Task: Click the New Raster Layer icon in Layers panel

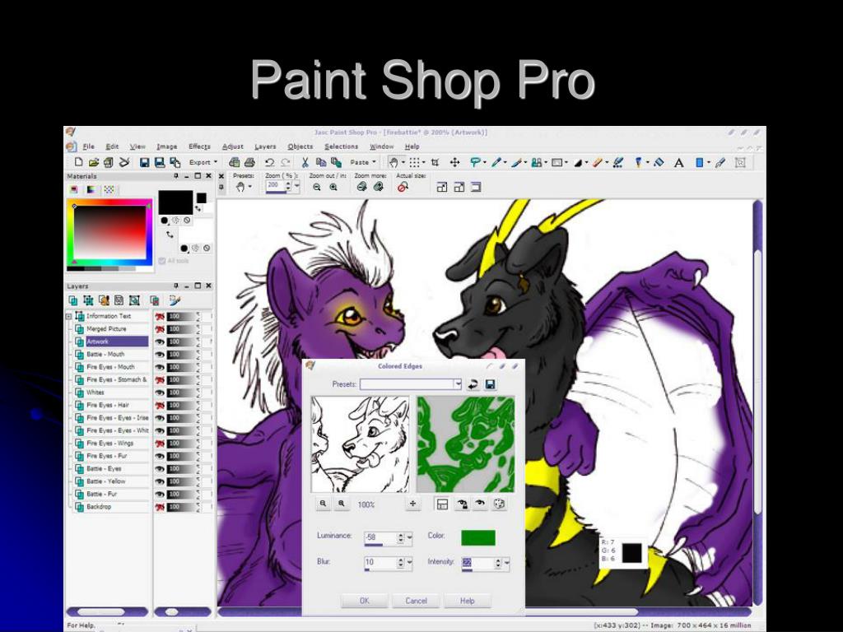Action: 73,300
